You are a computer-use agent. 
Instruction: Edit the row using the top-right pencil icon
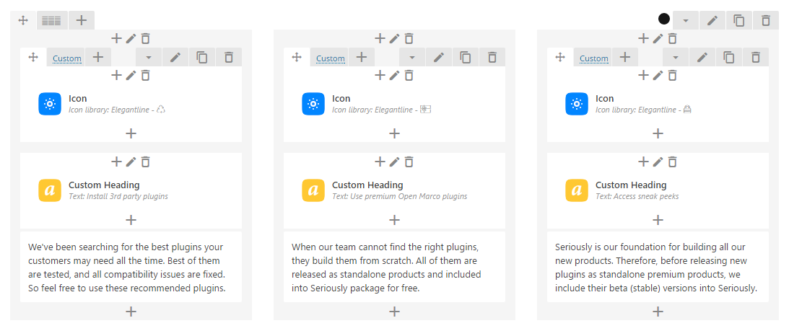(x=712, y=21)
